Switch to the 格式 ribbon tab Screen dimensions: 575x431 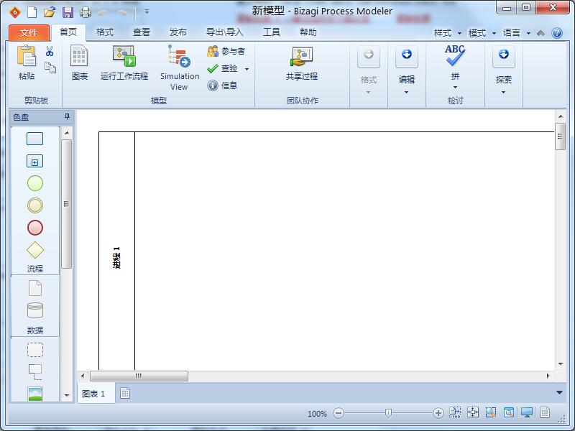[105, 32]
